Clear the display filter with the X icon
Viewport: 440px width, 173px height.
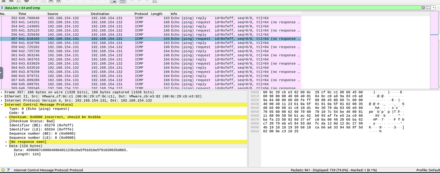pyautogui.click(x=423, y=8)
